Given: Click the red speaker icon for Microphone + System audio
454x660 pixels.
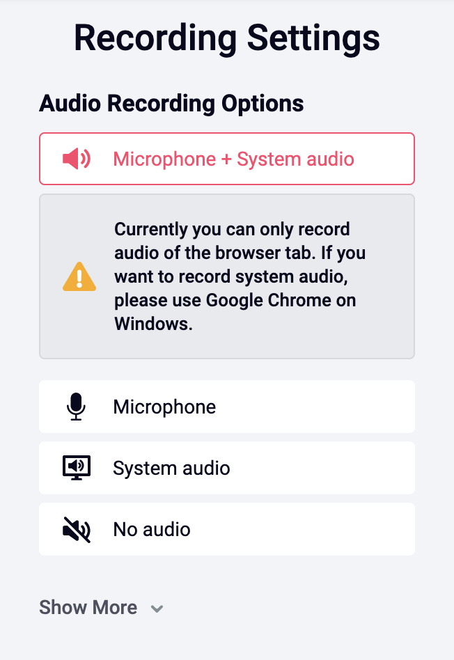Looking at the screenshot, I should click(x=76, y=159).
